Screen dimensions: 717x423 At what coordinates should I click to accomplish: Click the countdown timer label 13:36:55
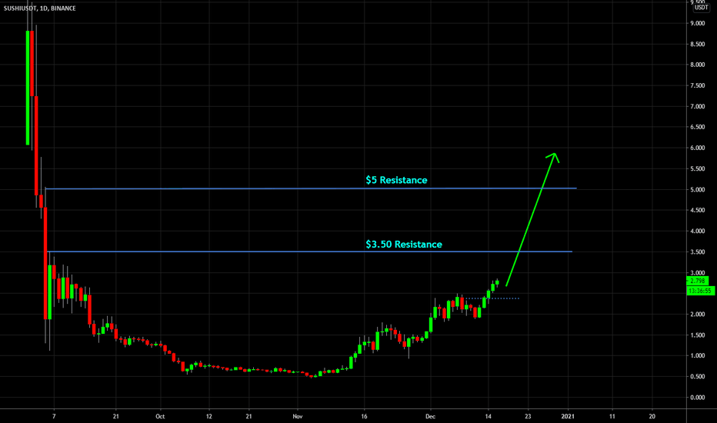pos(701,291)
